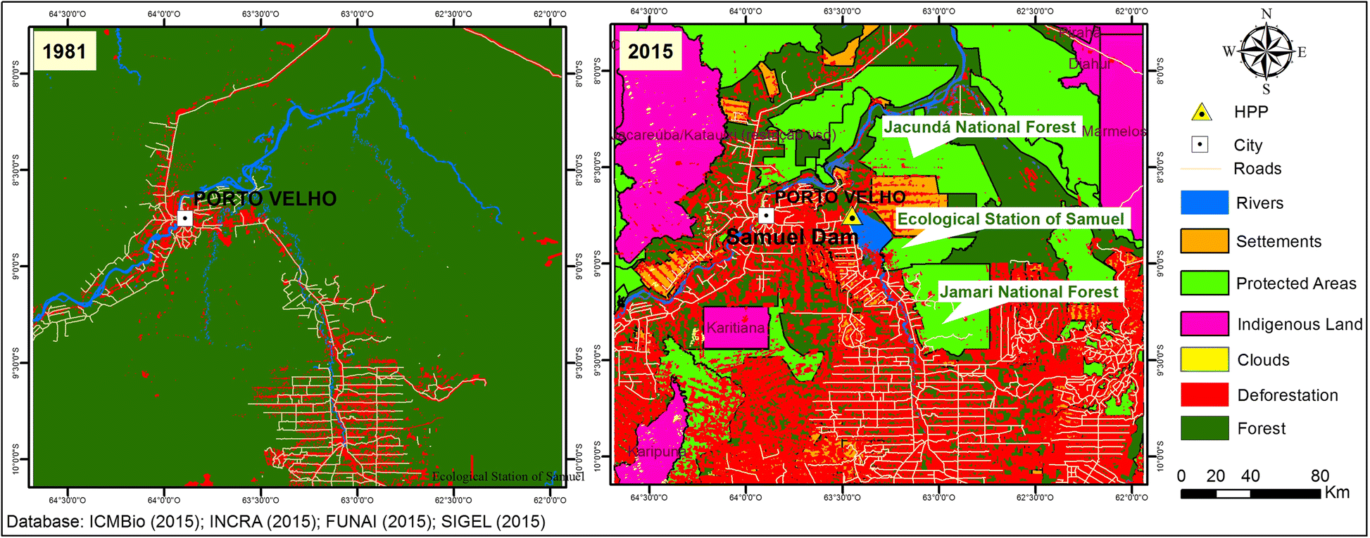Click the Clouds legend text
This screenshot has height=538, width=1370.
tap(1264, 360)
